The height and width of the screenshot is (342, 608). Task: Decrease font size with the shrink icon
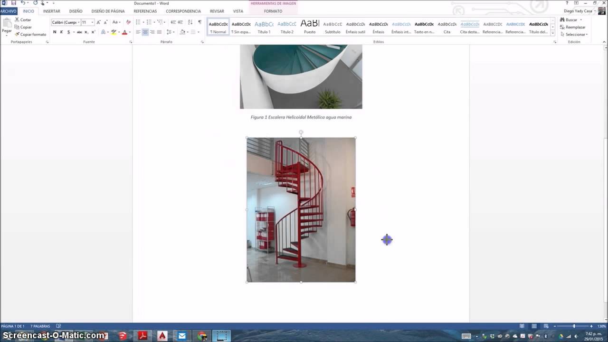pos(105,22)
